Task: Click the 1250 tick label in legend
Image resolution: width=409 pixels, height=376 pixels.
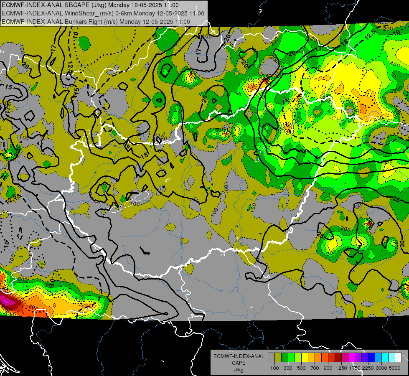Action: click(341, 368)
